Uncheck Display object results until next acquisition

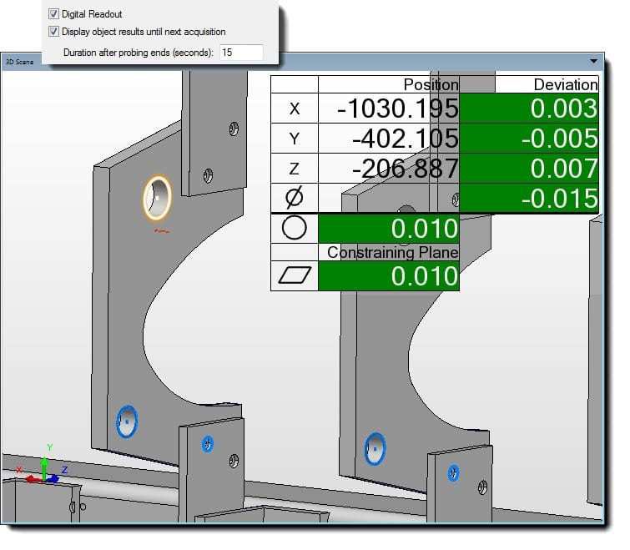coord(54,32)
